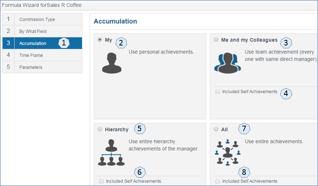Click the hierarchy org-chart icon
The image size is (318, 186).
[x=111, y=153]
